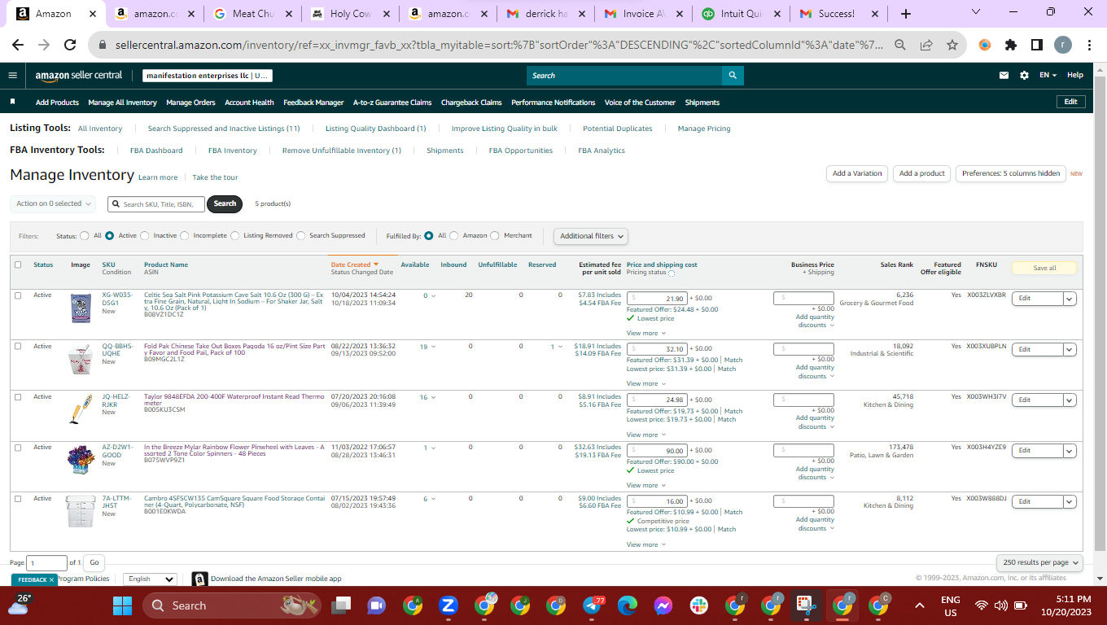Click the yellow Save all button
This screenshot has width=1107, height=625.
click(1044, 269)
